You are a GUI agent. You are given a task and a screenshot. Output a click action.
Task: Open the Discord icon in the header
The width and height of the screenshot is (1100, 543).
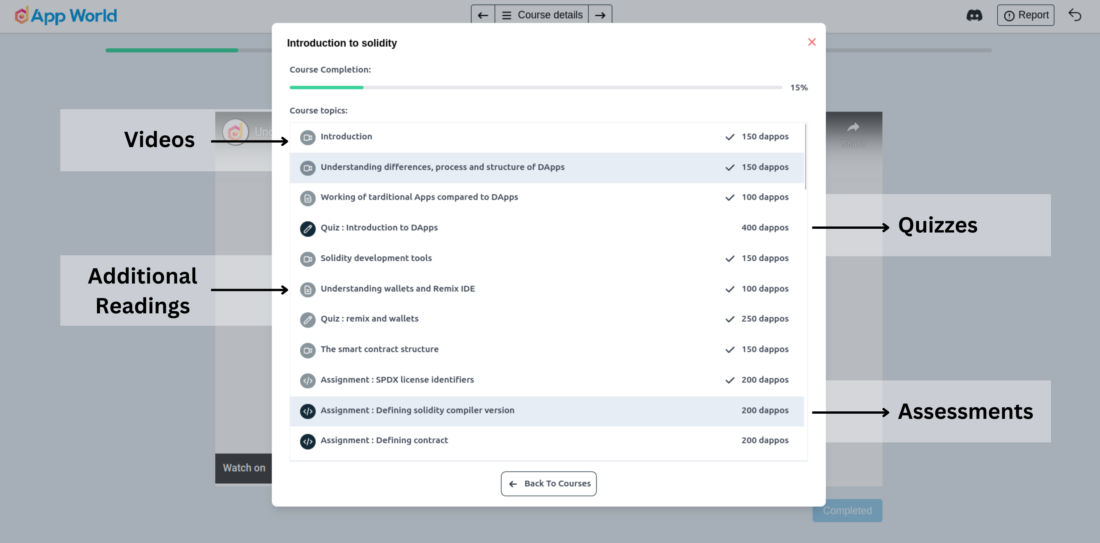point(974,15)
